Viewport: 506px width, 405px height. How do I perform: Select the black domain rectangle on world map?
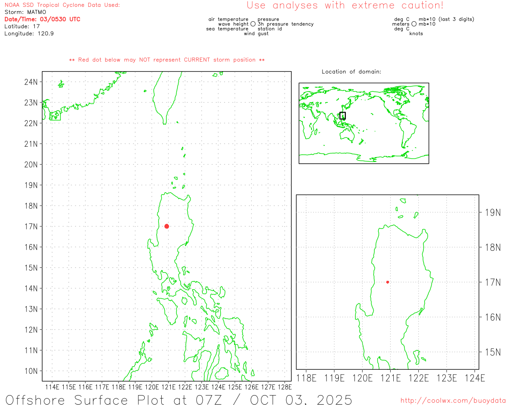pyautogui.click(x=342, y=115)
